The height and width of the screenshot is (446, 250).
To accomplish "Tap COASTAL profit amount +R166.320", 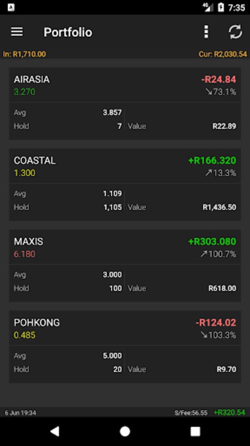I will [212, 161].
